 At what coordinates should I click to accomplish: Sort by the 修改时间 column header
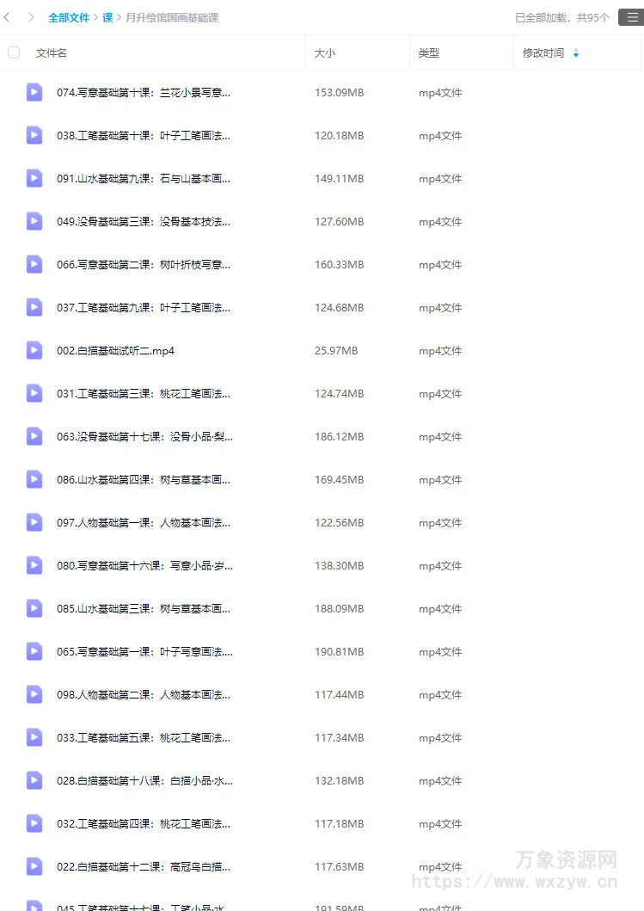pos(543,52)
